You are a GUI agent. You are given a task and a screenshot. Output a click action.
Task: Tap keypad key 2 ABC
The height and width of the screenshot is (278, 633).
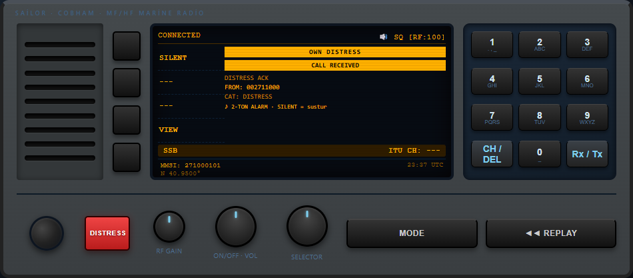point(539,45)
